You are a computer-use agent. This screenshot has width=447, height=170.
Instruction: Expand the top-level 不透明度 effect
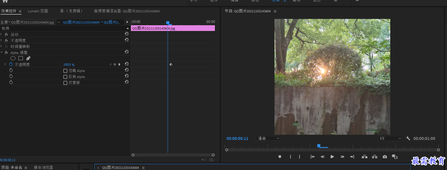pos(1,40)
